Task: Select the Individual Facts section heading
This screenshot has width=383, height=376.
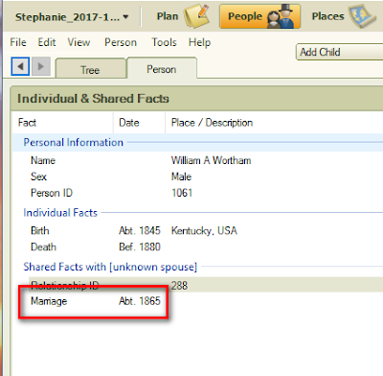Action: [60, 213]
